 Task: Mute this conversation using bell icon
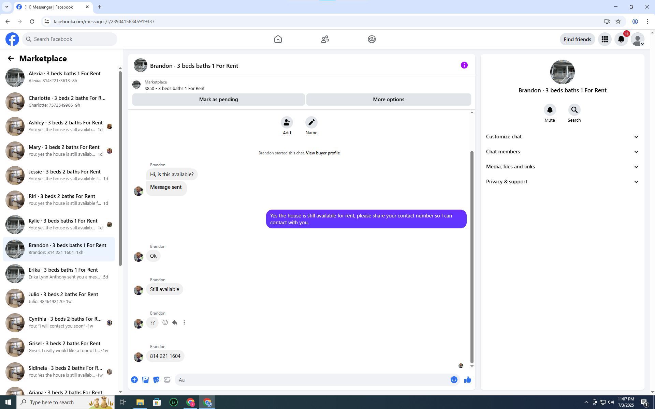[550, 110]
